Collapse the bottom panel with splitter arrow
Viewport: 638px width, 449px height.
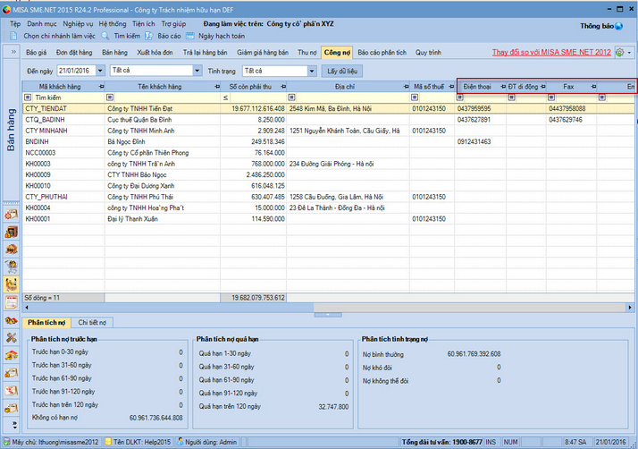pyautogui.click(x=328, y=315)
